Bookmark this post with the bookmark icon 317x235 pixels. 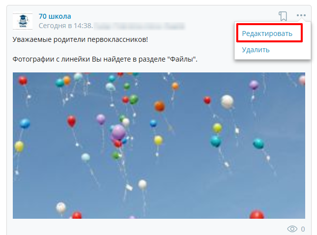point(283,16)
